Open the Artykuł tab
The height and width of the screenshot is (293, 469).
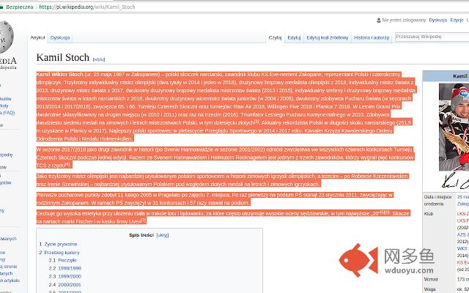coord(37,37)
